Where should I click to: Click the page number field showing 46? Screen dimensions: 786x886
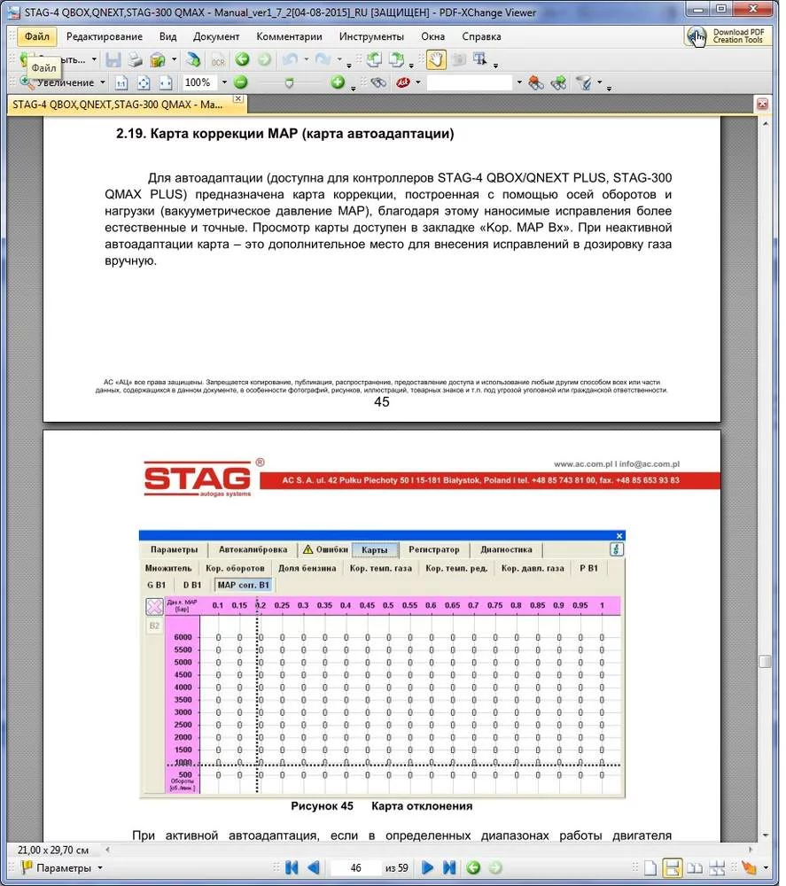click(x=355, y=867)
